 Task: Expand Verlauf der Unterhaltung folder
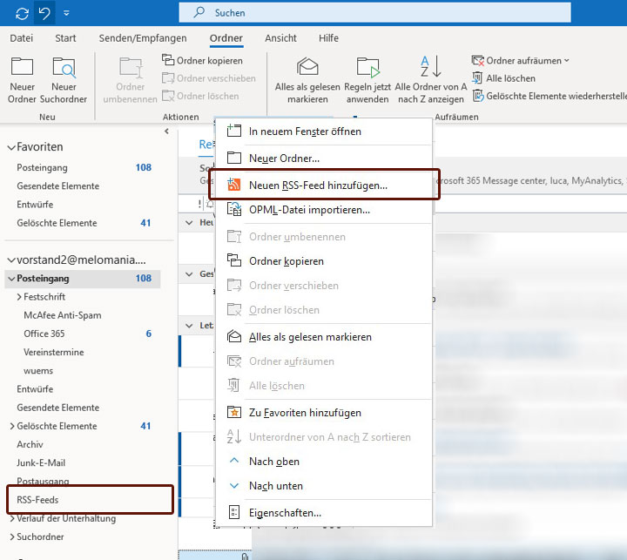click(12, 518)
